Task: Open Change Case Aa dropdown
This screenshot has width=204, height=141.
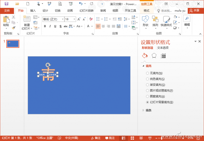Action: click(x=80, y=26)
